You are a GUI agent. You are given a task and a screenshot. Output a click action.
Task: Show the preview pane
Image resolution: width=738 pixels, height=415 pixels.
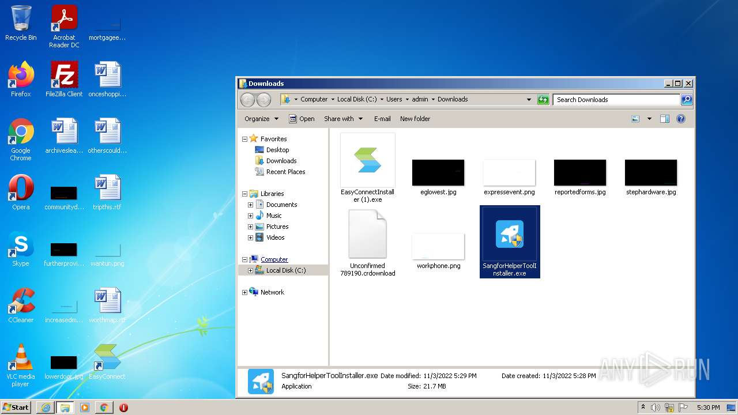point(665,119)
